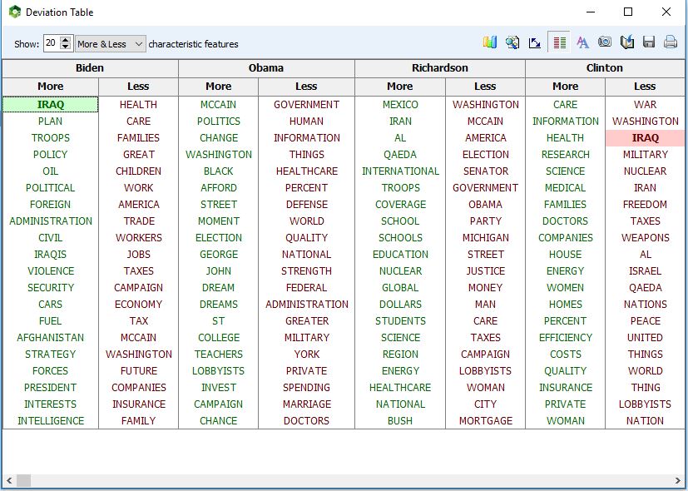688x491 pixels.
Task: Select the MARRIAGE cell
Action: tap(307, 404)
